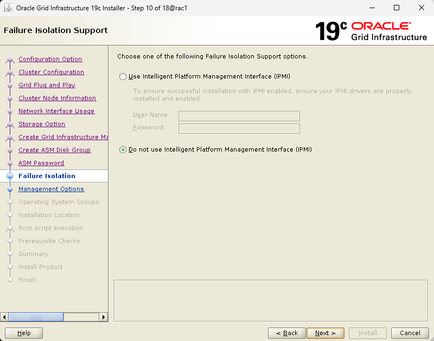434x341 pixels.
Task: Click right arrow of sidebar scrollbar
Action: 104,317
